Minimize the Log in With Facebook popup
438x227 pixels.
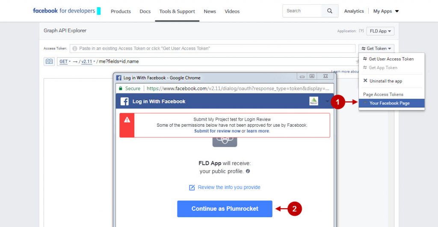(302, 76)
